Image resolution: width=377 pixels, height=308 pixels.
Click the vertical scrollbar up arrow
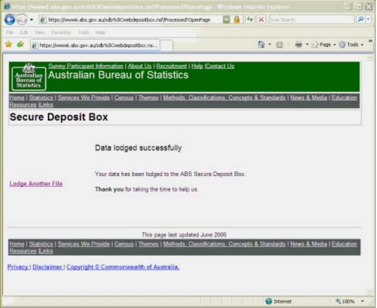click(x=370, y=57)
